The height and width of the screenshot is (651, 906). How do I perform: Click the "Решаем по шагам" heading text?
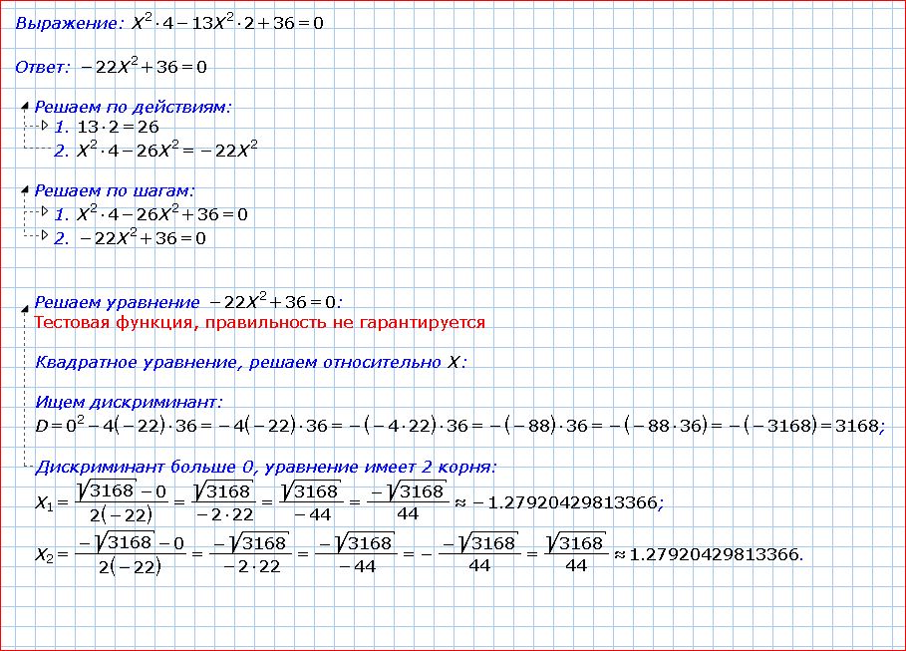[x=115, y=190]
